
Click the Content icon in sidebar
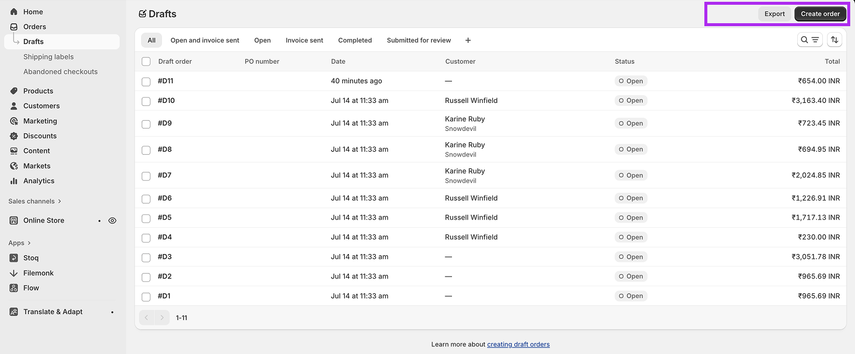(14, 151)
